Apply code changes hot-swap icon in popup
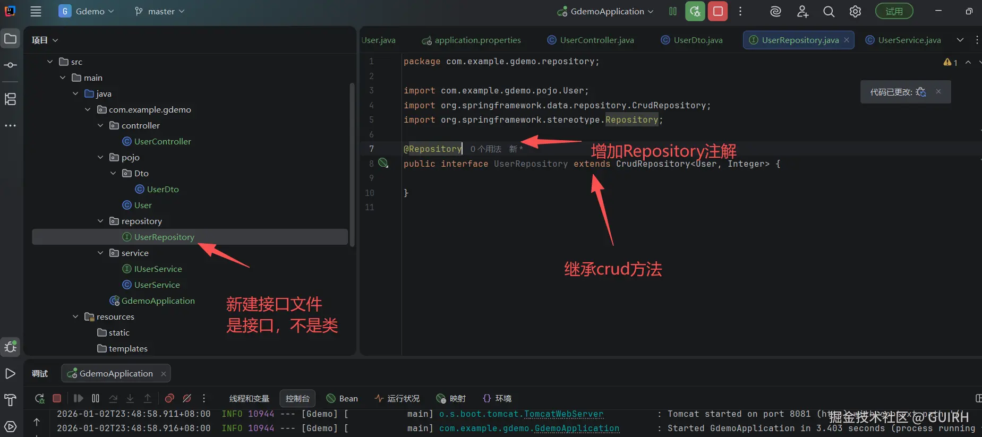The height and width of the screenshot is (437, 982). click(921, 92)
